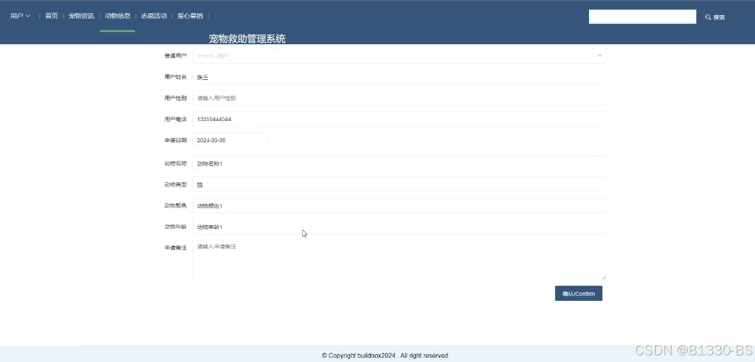Click the 动物颜色 input field
Image resolution: width=755 pixels, height=362 pixels.
click(399, 206)
